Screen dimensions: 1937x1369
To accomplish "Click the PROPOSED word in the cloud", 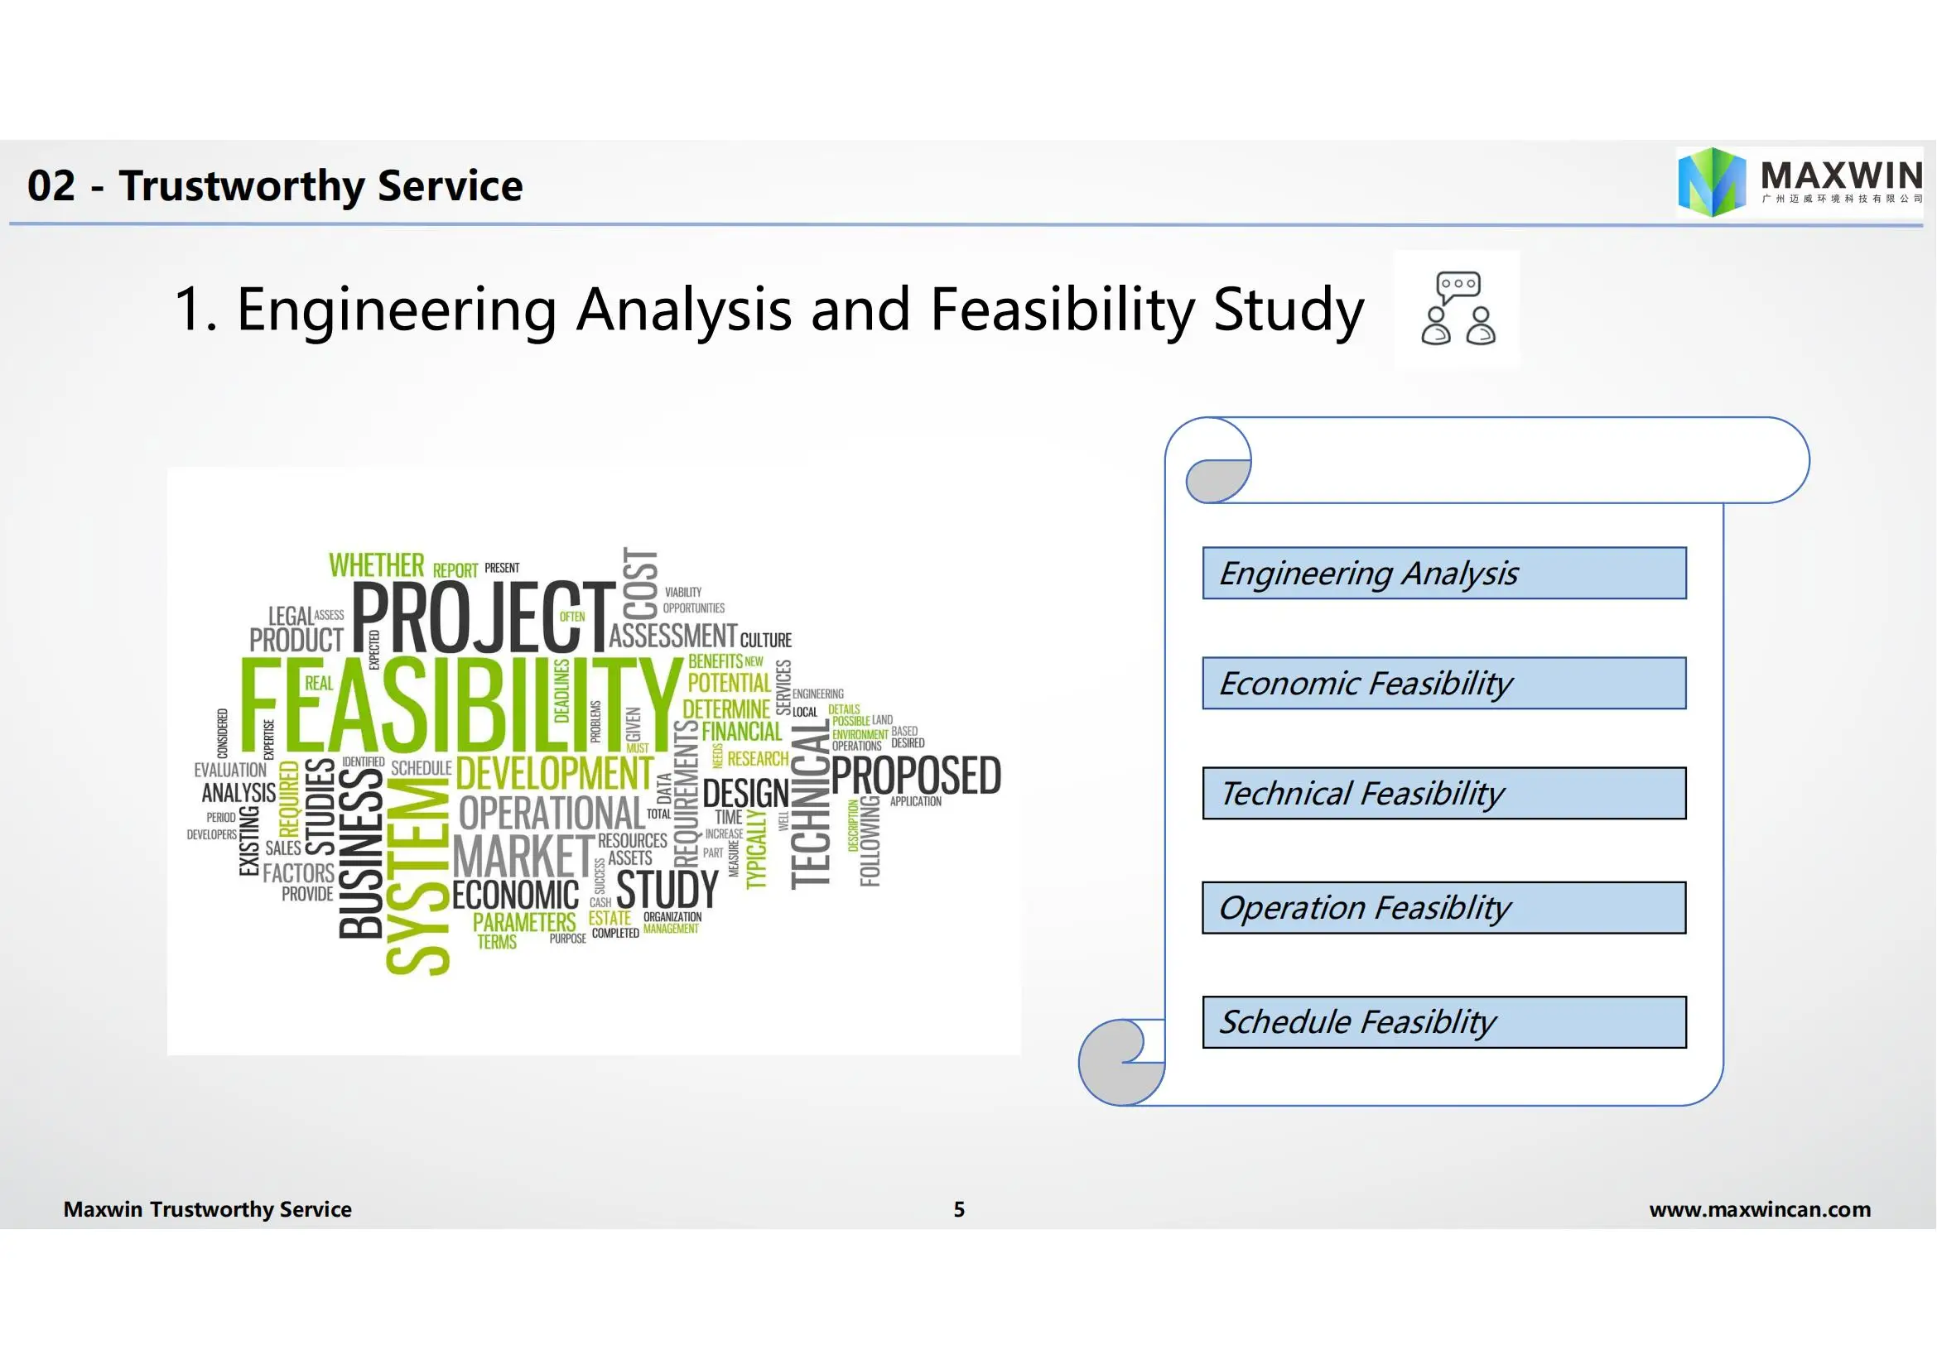I will (916, 776).
